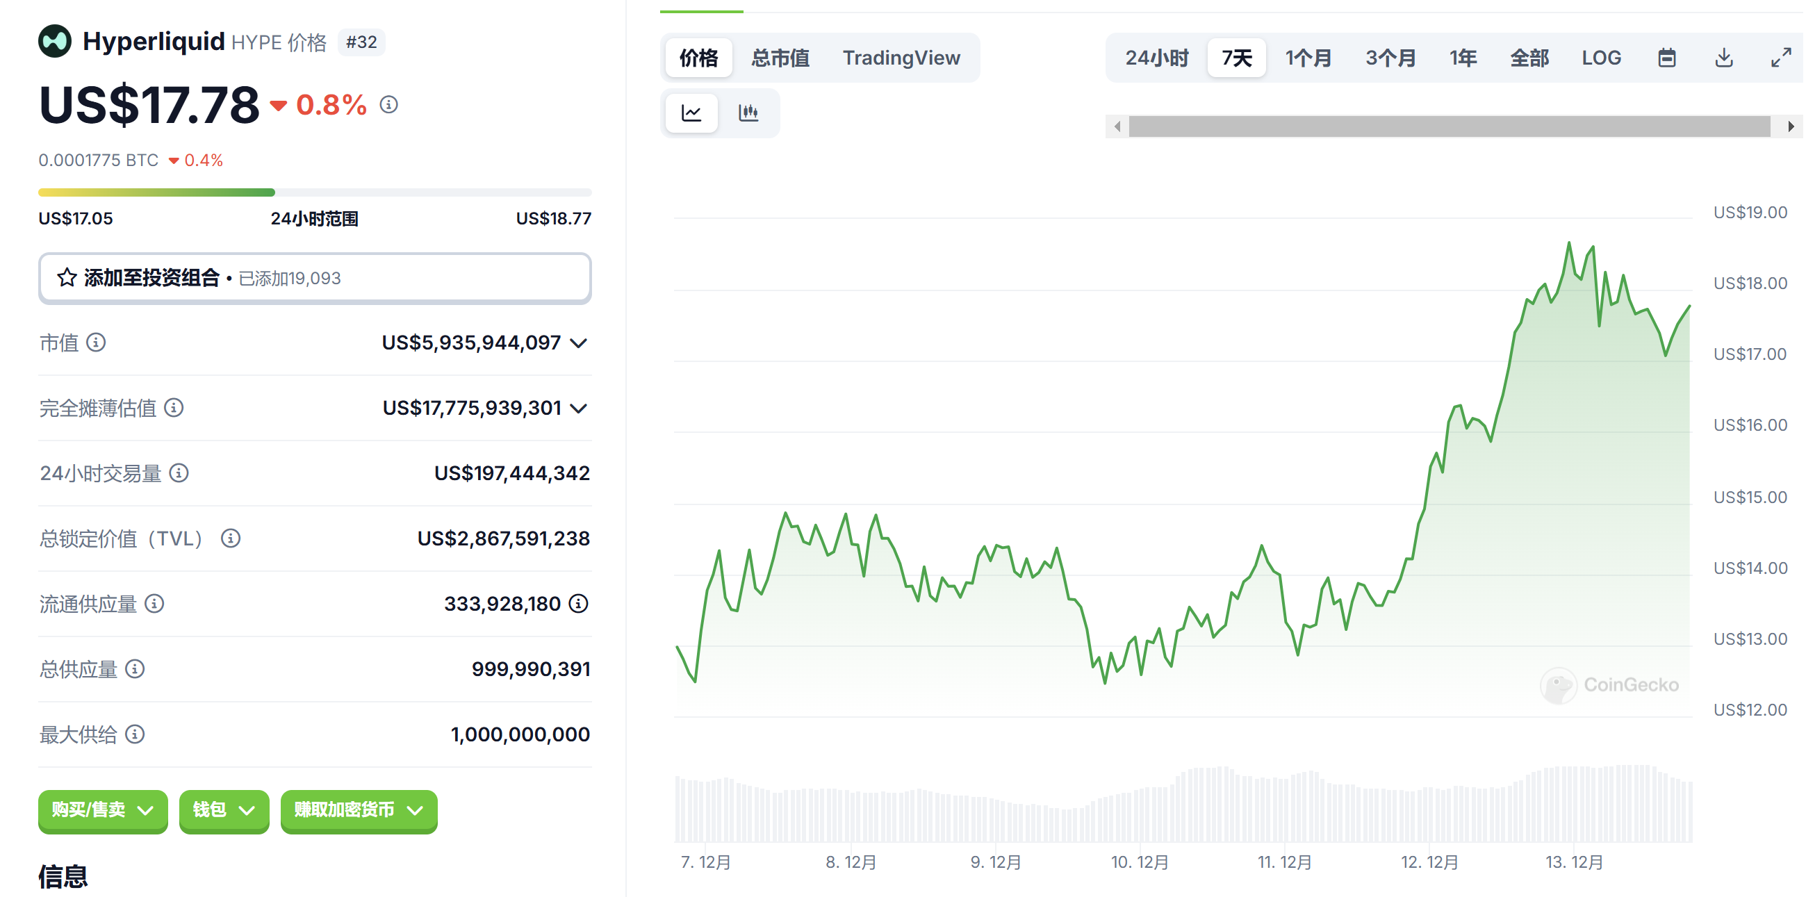Toggle LOG scale on chart
The image size is (1806, 897).
[1600, 58]
